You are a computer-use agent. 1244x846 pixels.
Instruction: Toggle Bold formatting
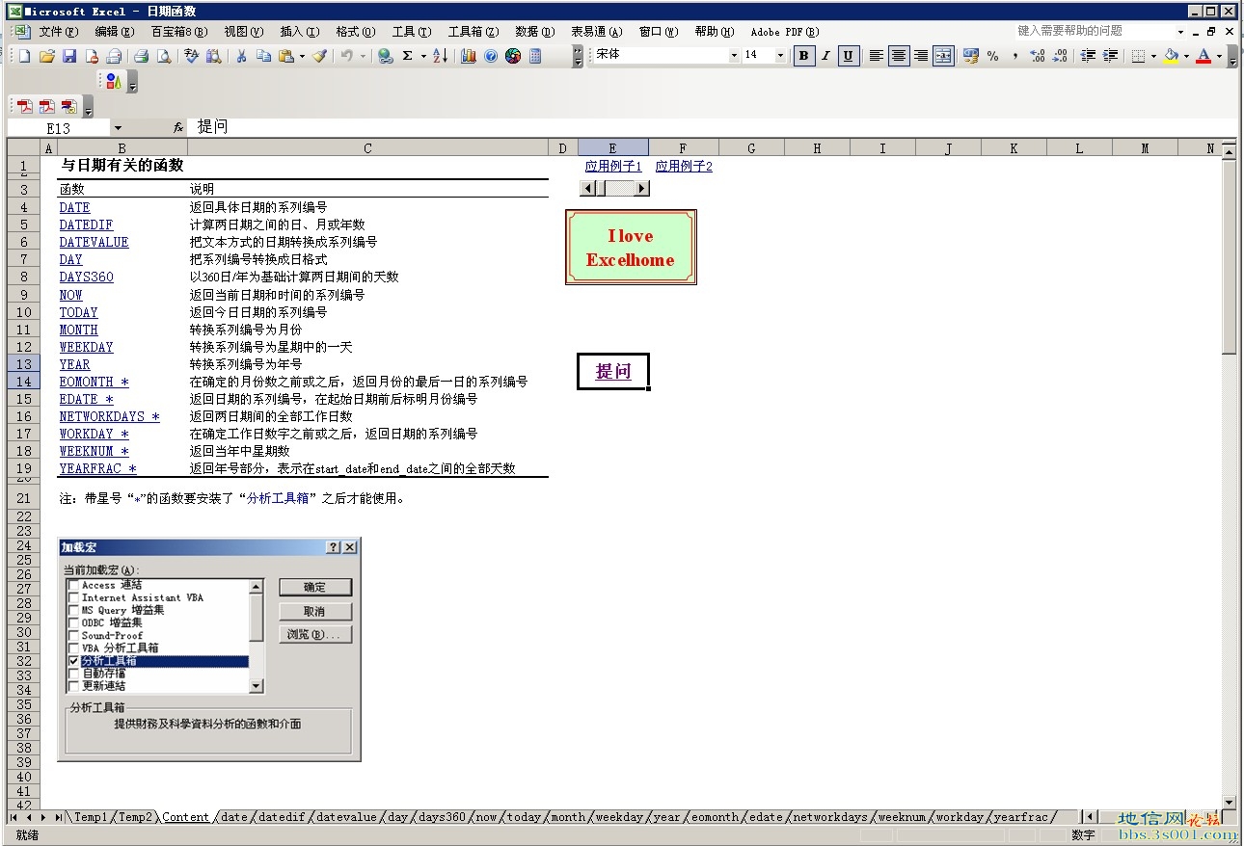pos(803,55)
